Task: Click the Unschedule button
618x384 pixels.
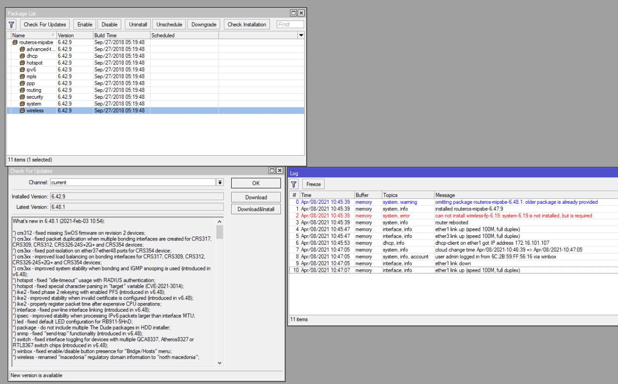Action: coord(169,25)
